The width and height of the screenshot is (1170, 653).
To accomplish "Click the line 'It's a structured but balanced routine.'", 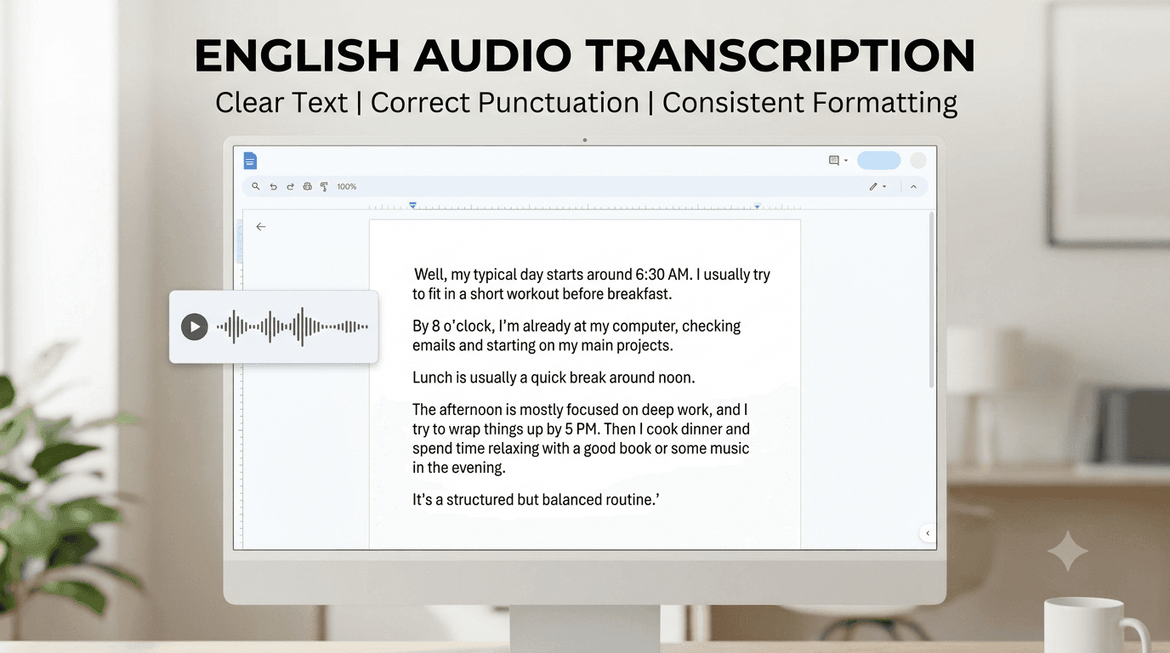I will pyautogui.click(x=537, y=500).
